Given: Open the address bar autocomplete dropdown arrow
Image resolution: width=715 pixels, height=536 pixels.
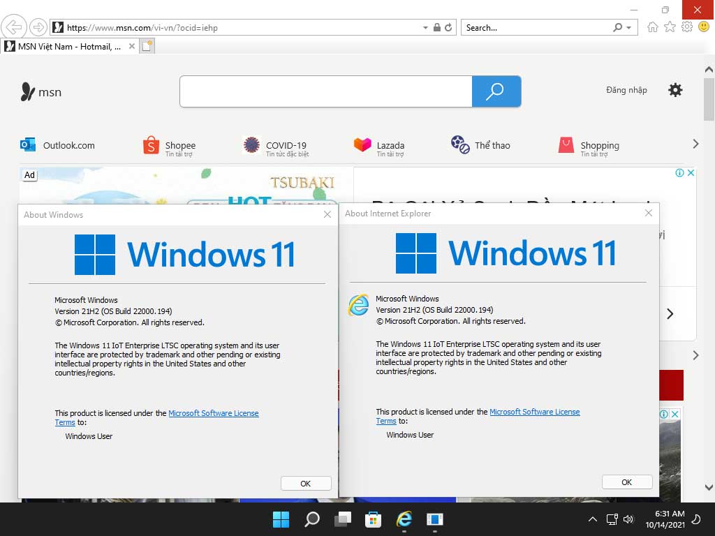Looking at the screenshot, I should point(425,27).
